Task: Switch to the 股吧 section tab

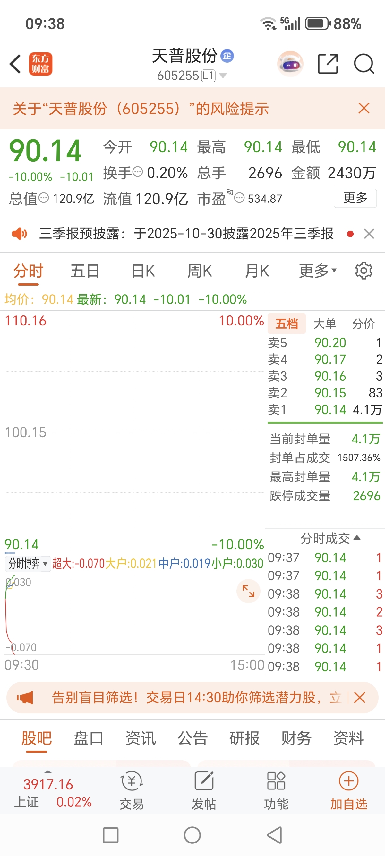Action: tap(37, 738)
